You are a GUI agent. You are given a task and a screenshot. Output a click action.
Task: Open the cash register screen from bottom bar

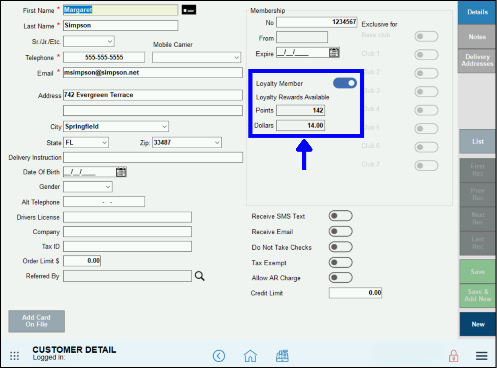[x=282, y=356]
